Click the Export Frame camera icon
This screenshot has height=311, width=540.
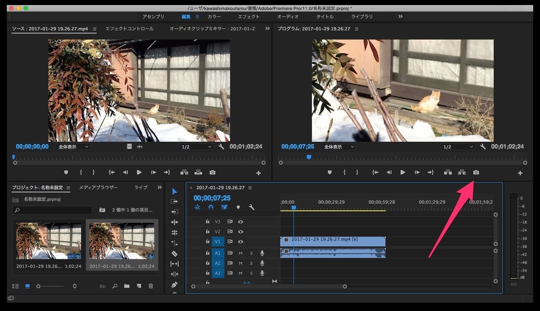point(476,172)
